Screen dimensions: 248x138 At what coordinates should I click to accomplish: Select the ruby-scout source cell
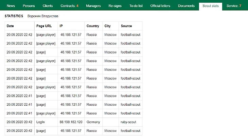[129, 122]
